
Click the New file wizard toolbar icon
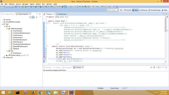2,7
